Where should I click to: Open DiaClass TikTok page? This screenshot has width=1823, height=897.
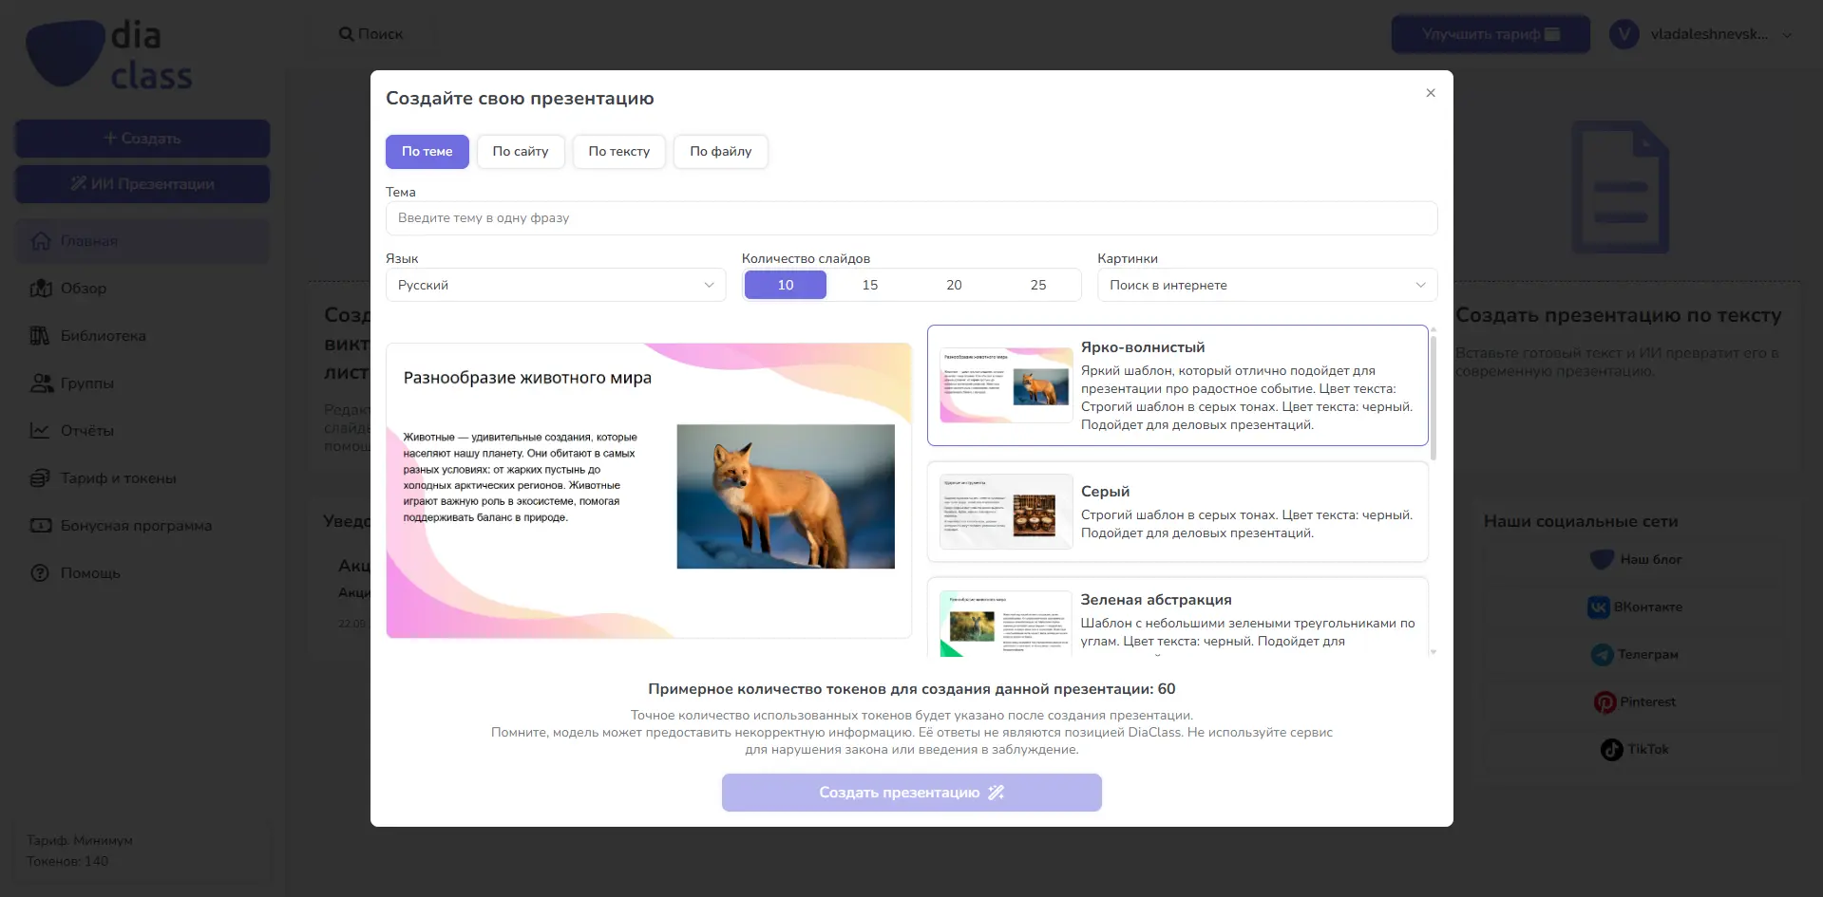click(x=1636, y=749)
